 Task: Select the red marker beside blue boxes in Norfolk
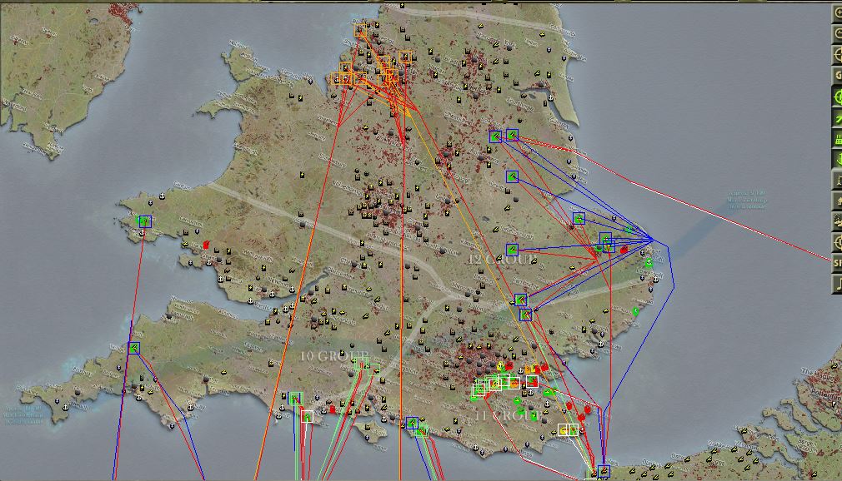pyautogui.click(x=624, y=250)
